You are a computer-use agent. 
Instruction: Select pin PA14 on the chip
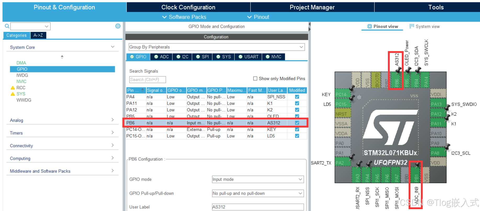pos(426,80)
